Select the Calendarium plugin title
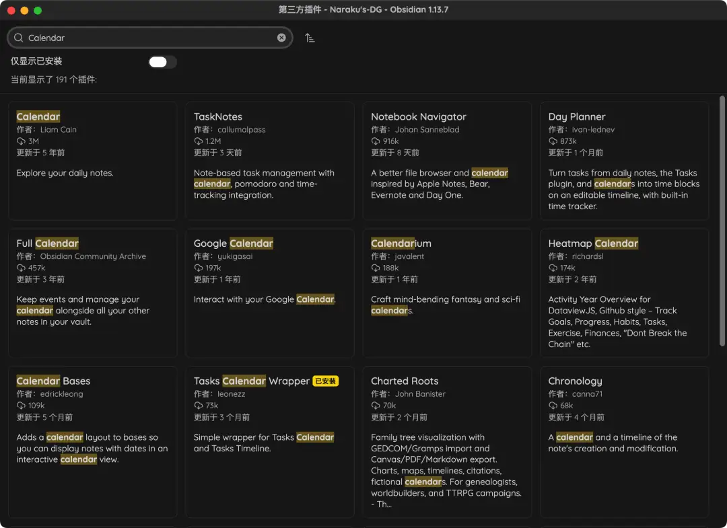This screenshot has width=727, height=528. point(401,243)
